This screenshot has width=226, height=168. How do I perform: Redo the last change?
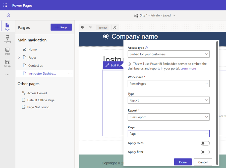[x=90, y=28]
